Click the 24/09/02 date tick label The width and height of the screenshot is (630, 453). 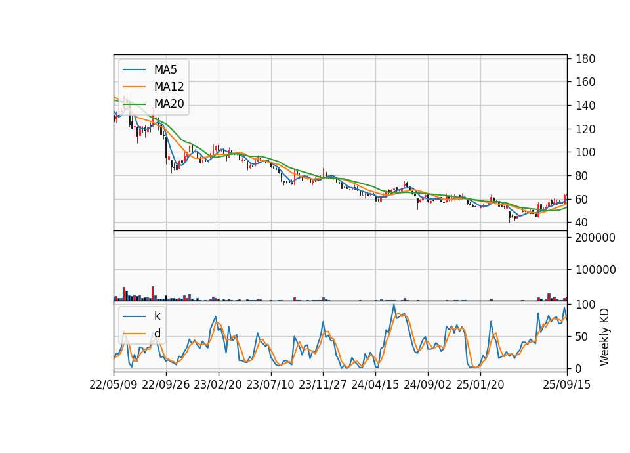[427, 385]
